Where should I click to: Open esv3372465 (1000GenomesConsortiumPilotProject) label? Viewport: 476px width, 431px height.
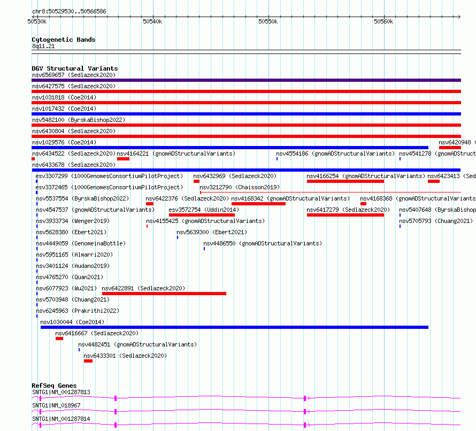(109, 187)
